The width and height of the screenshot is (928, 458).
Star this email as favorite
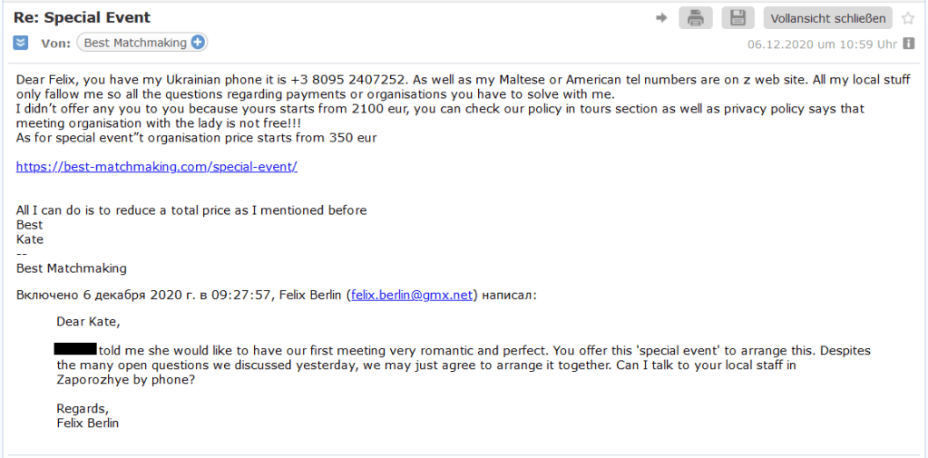pyautogui.click(x=908, y=18)
